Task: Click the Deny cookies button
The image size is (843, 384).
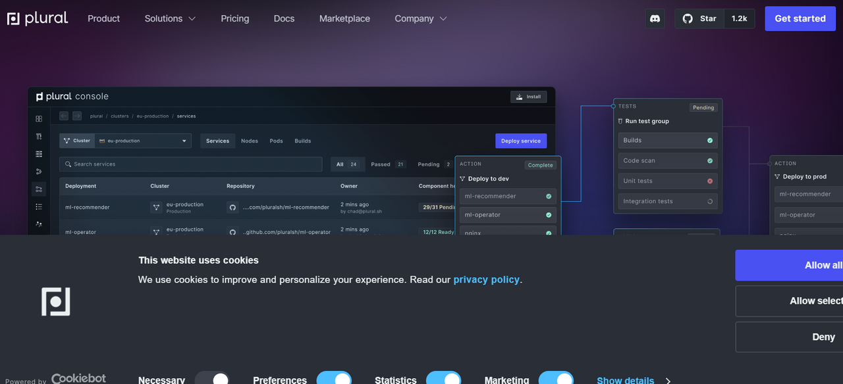Action: click(x=790, y=337)
